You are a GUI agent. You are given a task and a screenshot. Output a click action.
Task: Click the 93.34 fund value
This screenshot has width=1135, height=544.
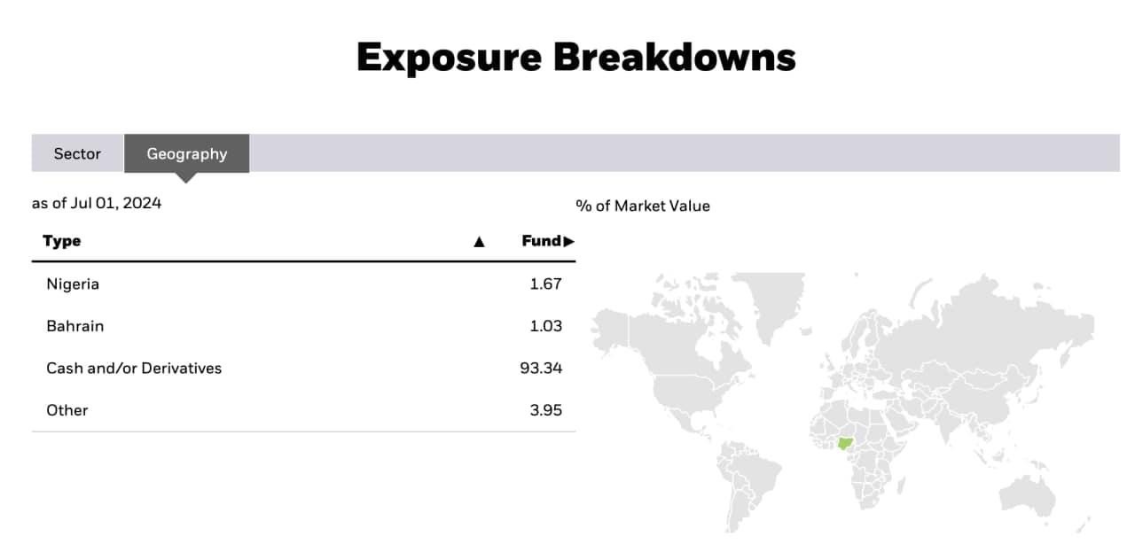541,368
